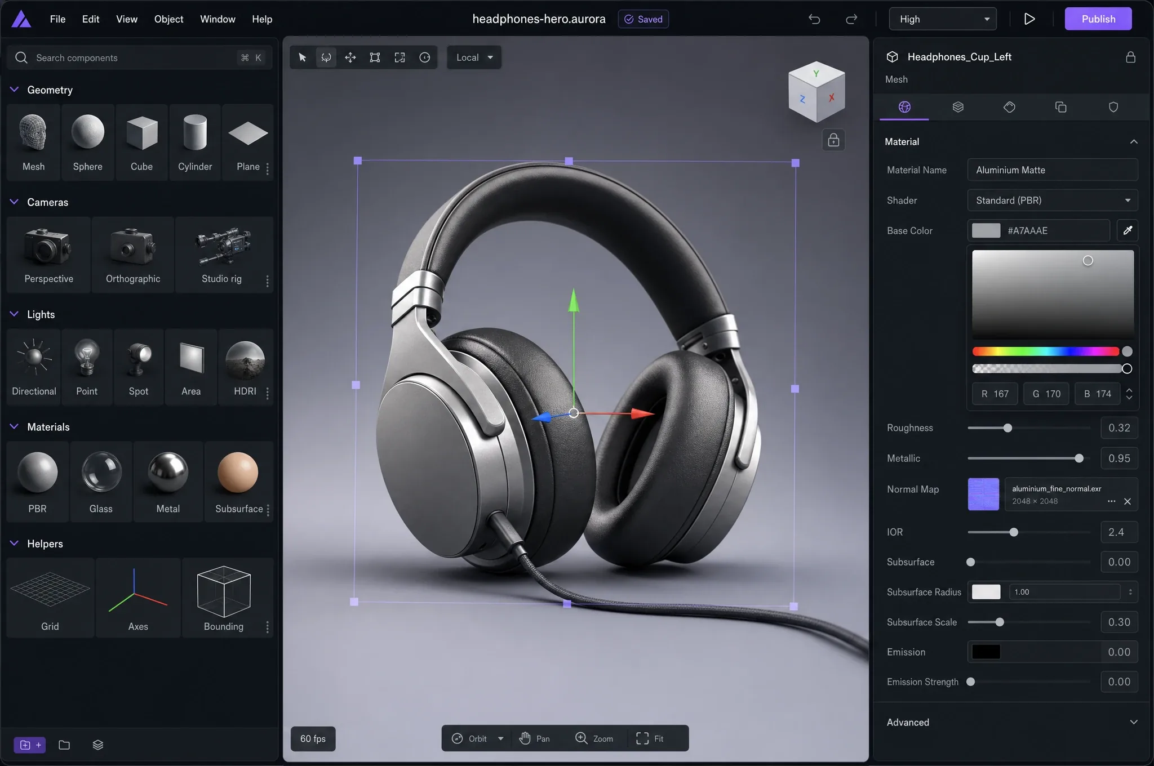Switch to the tag tab in inspector
The width and height of the screenshot is (1154, 766).
1009,107
